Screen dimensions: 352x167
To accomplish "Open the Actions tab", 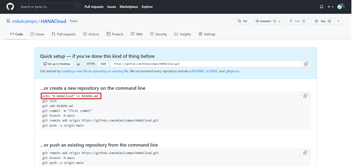I will [91, 34].
